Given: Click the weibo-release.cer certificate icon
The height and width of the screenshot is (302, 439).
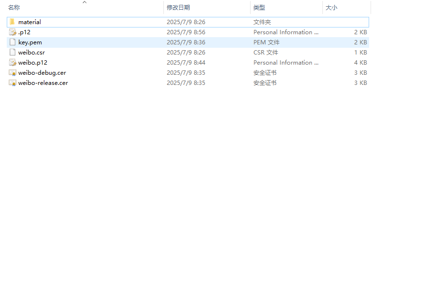Looking at the screenshot, I should tap(13, 82).
